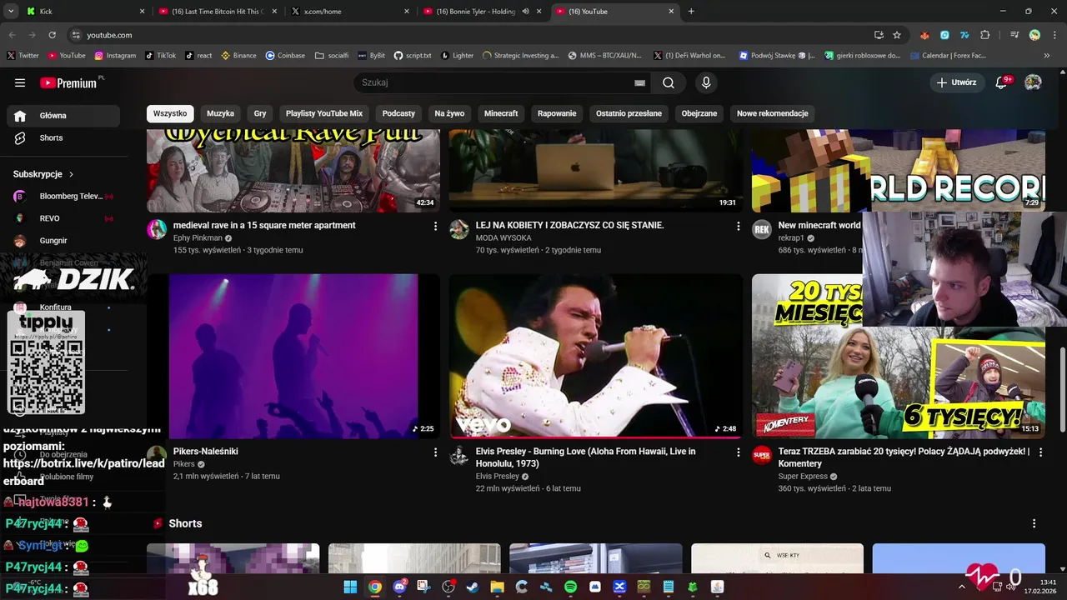
Task: Play the Elvis Presley Burning Love thumbnail
Action: click(596, 356)
